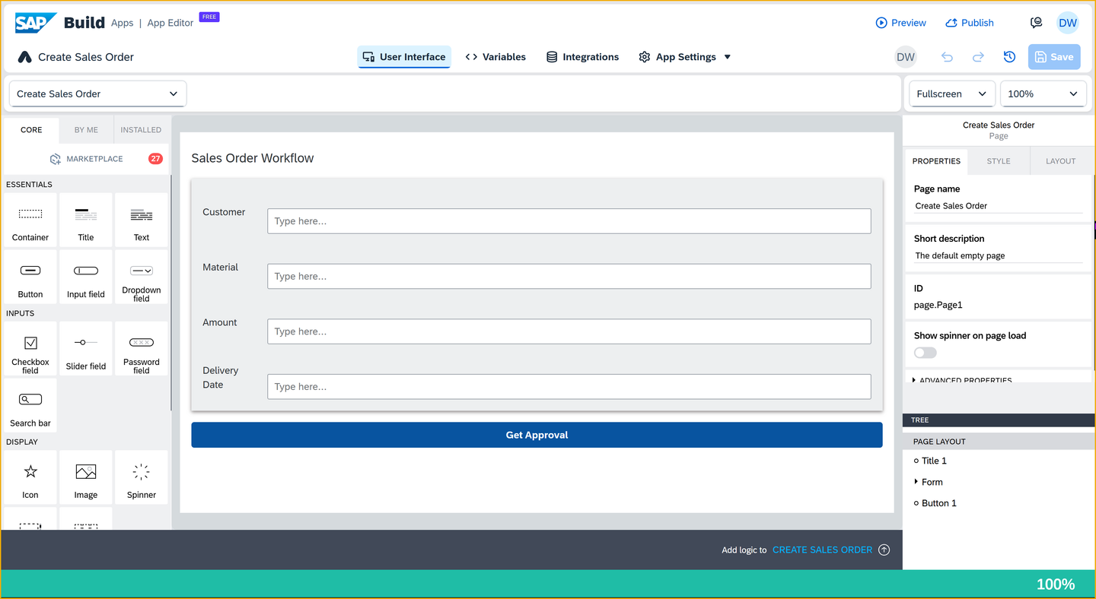Screen dimensions: 1096x599
Task: Click the Save button
Action: point(1054,57)
